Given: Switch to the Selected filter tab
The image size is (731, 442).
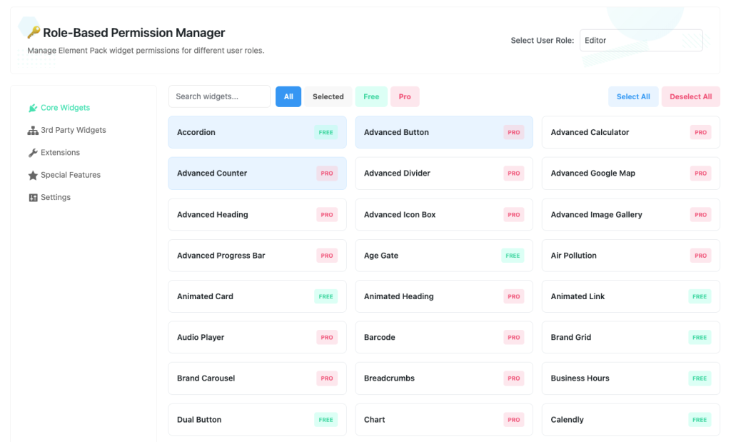Looking at the screenshot, I should [x=328, y=96].
